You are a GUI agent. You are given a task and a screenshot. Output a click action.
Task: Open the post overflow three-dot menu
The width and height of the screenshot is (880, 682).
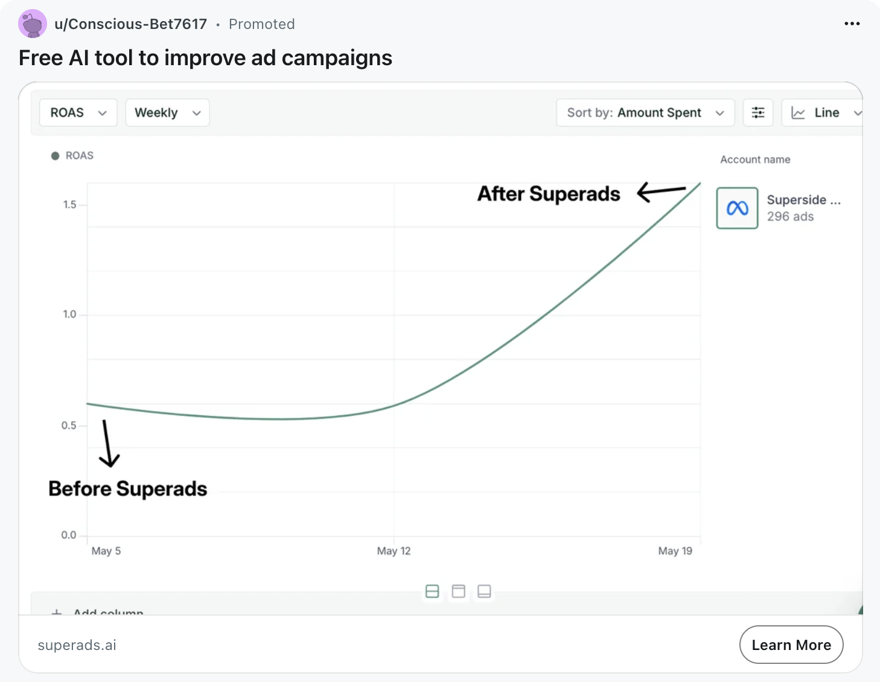point(852,24)
